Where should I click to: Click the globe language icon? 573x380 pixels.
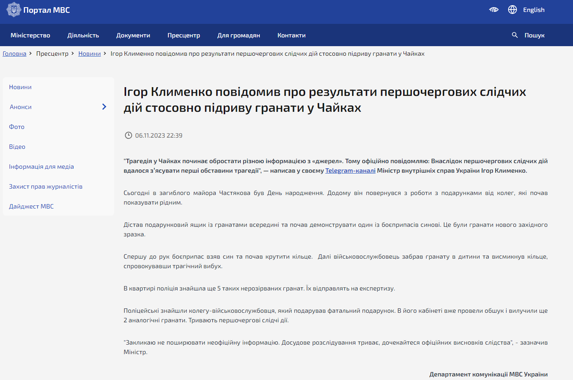pyautogui.click(x=513, y=10)
